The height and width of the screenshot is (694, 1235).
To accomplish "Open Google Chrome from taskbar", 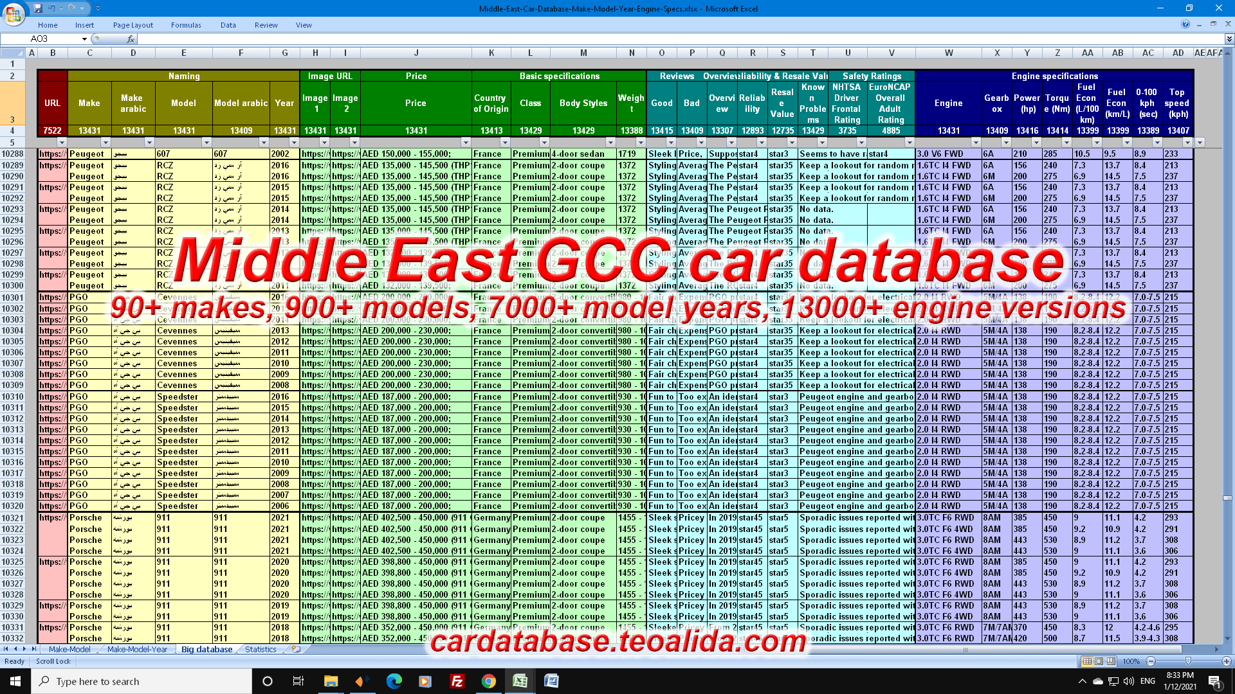I will click(x=488, y=681).
